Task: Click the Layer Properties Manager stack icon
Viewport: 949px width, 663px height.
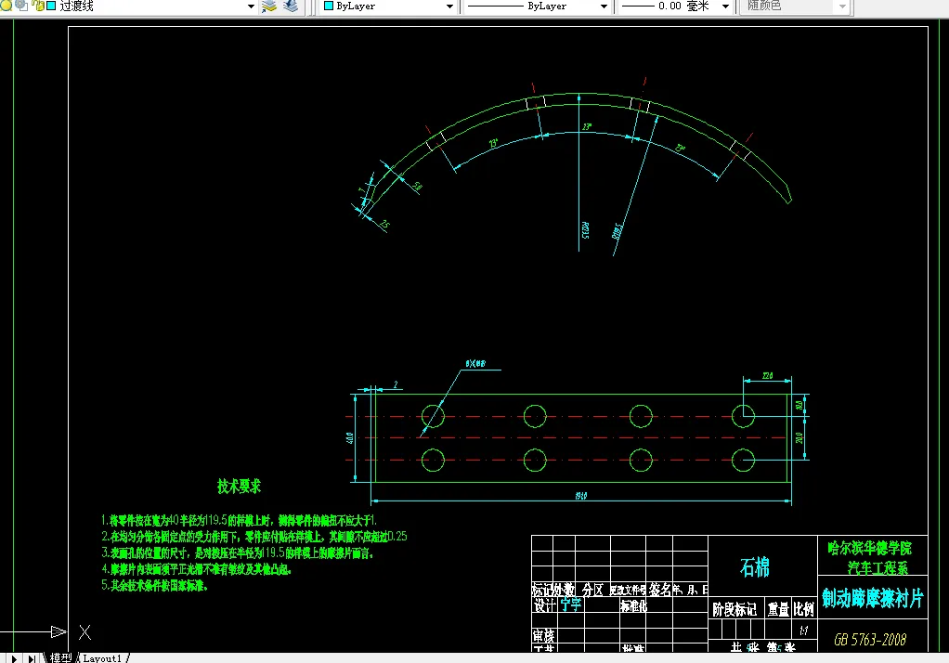Action: pyautogui.click(x=268, y=6)
